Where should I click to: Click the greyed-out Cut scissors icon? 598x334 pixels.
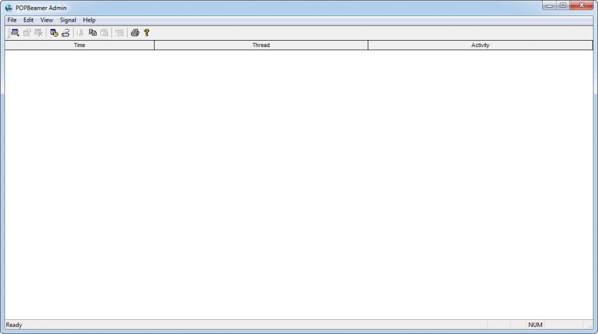click(80, 33)
